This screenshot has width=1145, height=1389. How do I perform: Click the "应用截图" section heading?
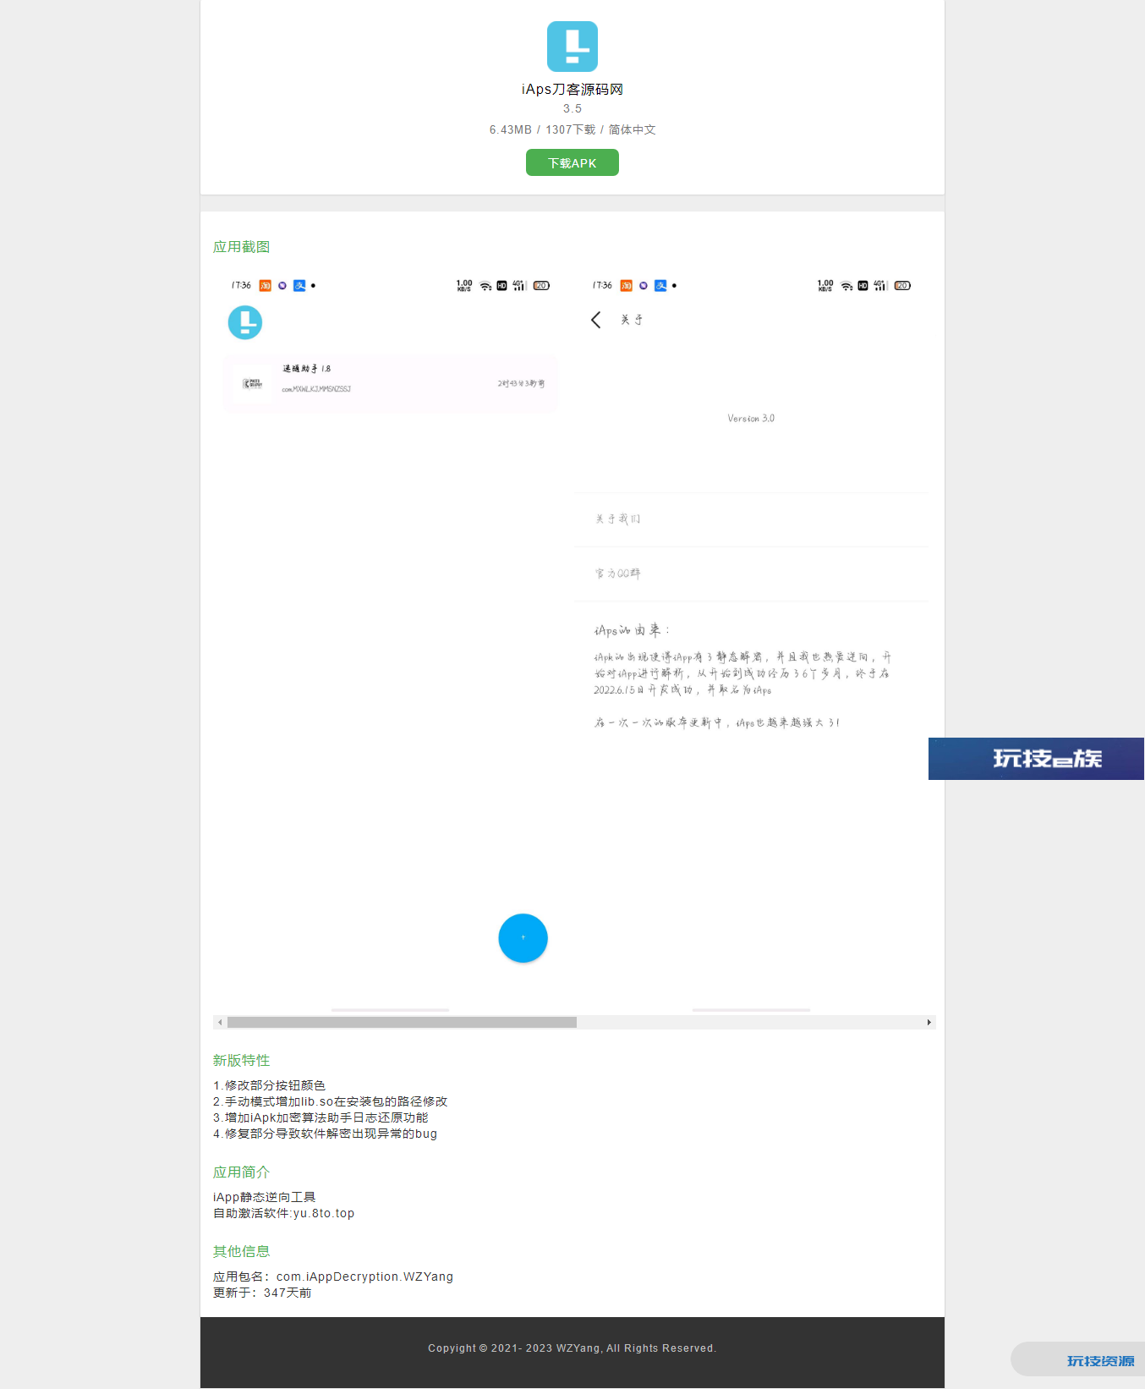click(x=241, y=247)
